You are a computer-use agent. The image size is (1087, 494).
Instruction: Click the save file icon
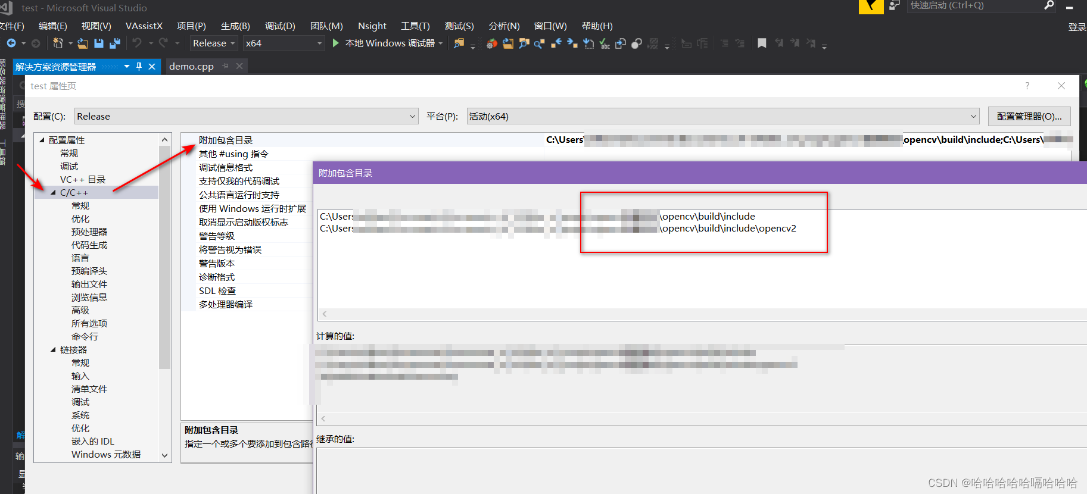click(x=99, y=43)
